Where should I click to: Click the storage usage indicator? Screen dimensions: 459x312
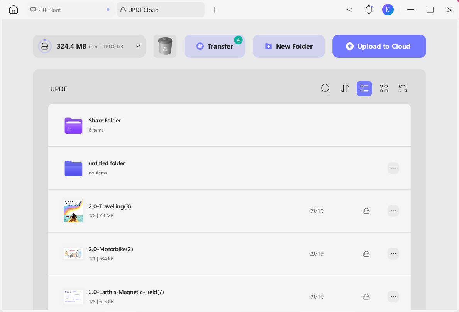(x=72, y=46)
